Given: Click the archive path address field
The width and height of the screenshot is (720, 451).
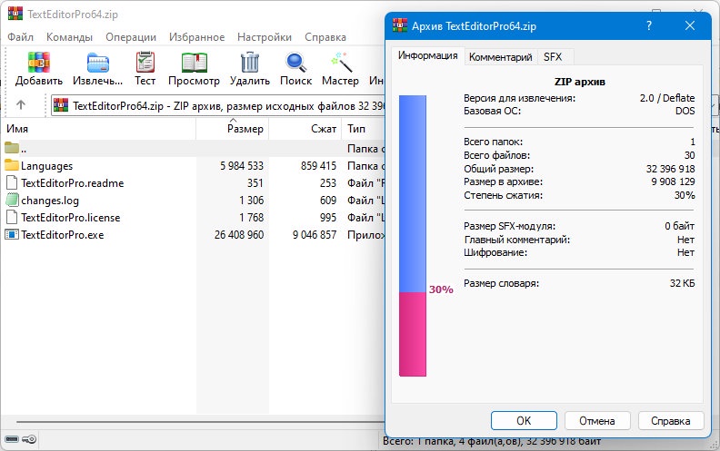Looking at the screenshot, I should tap(218, 106).
